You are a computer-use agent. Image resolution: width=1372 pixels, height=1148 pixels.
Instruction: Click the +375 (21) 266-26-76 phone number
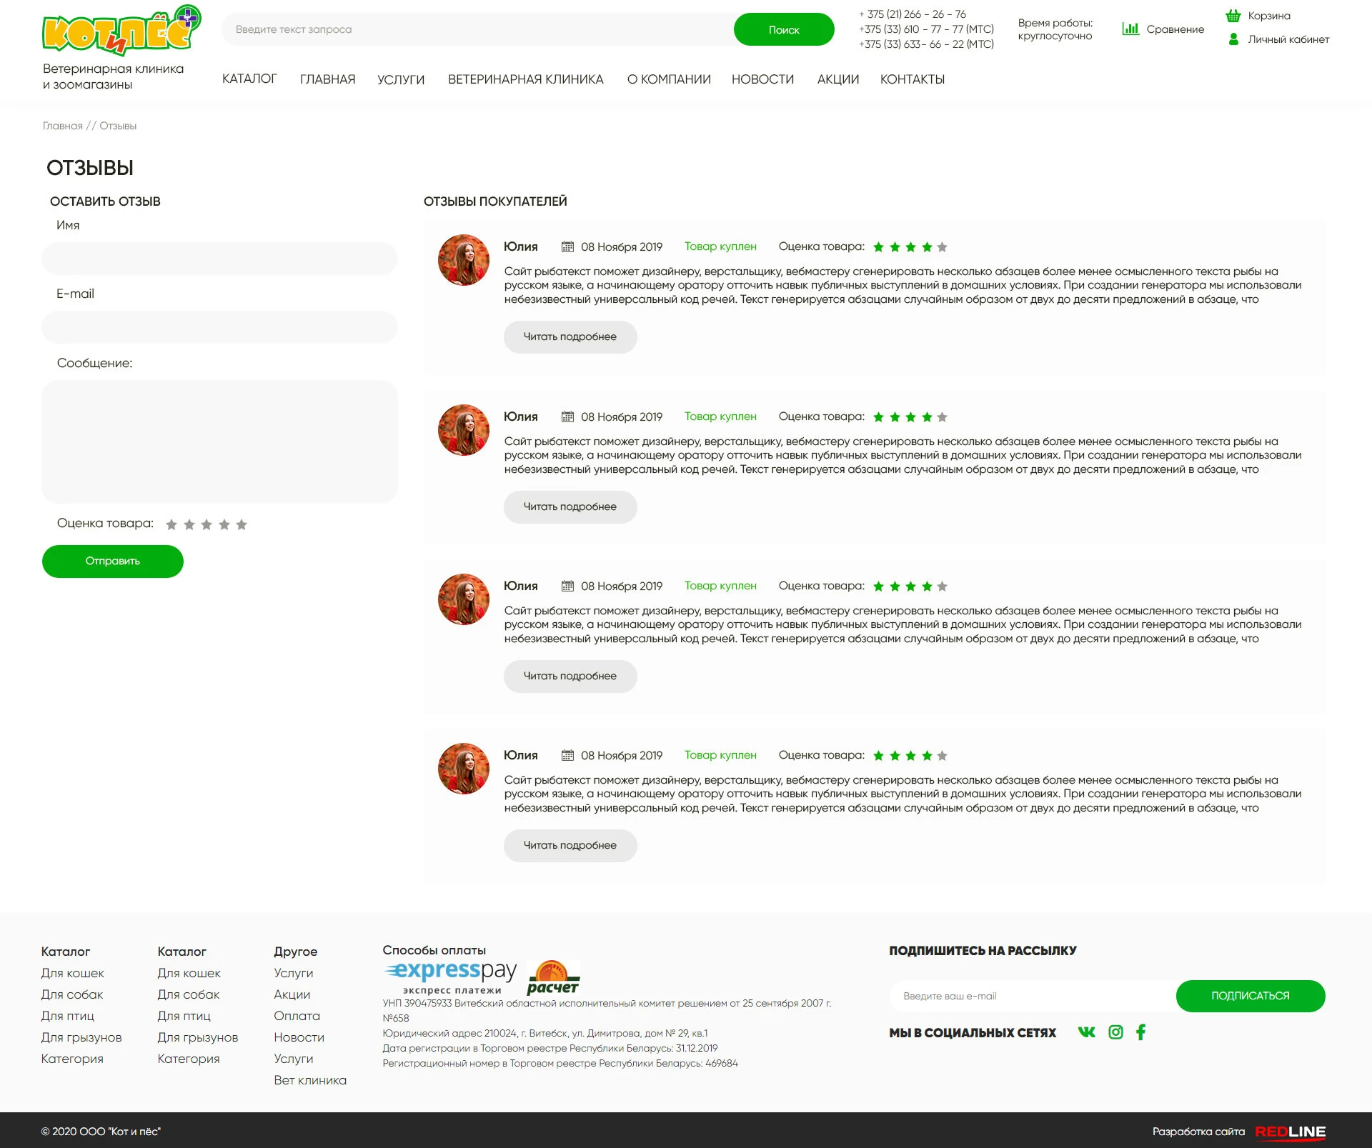[x=913, y=14]
